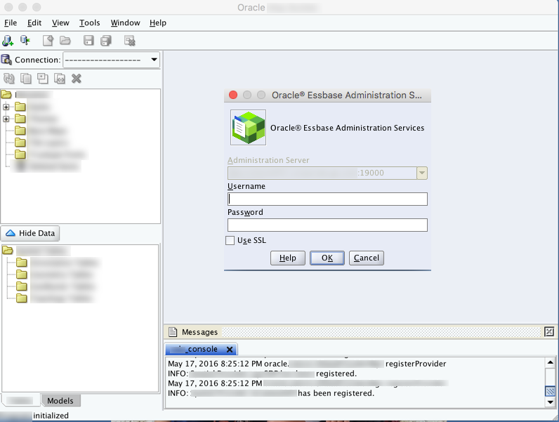Open the Administration Server dropdown arrow

421,173
